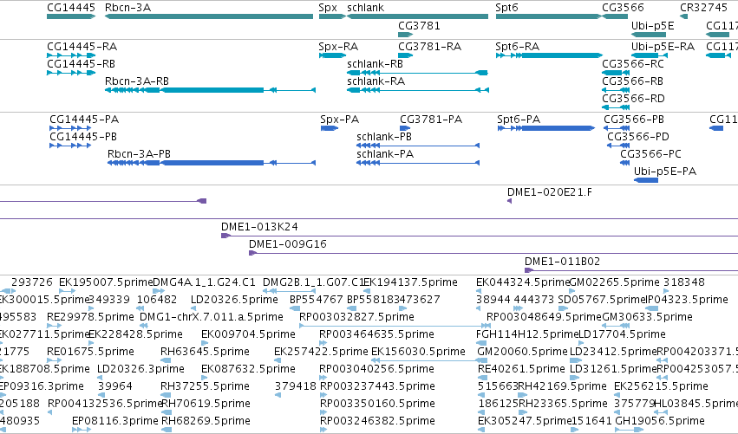Click the schlank gene bar
Screen dimensions: 738x434
417,16
